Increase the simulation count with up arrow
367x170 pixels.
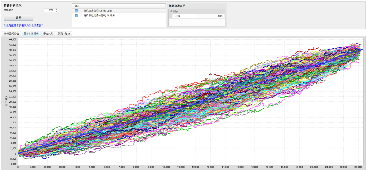(56, 10)
